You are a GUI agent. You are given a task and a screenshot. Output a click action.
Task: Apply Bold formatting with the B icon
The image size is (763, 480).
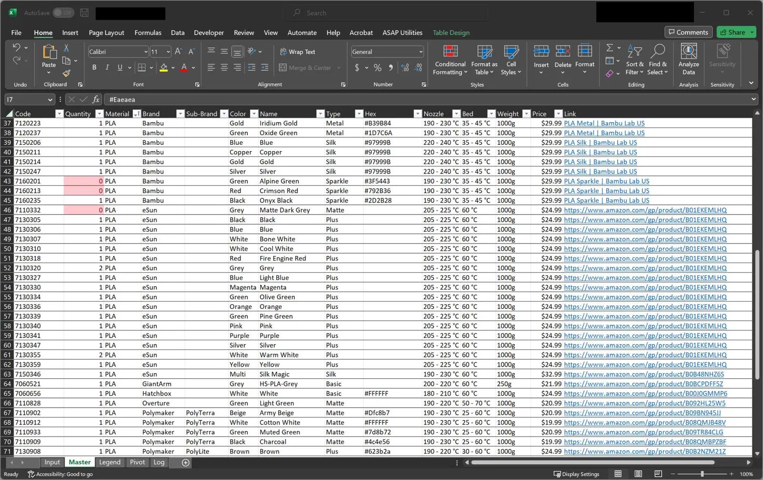coord(94,68)
